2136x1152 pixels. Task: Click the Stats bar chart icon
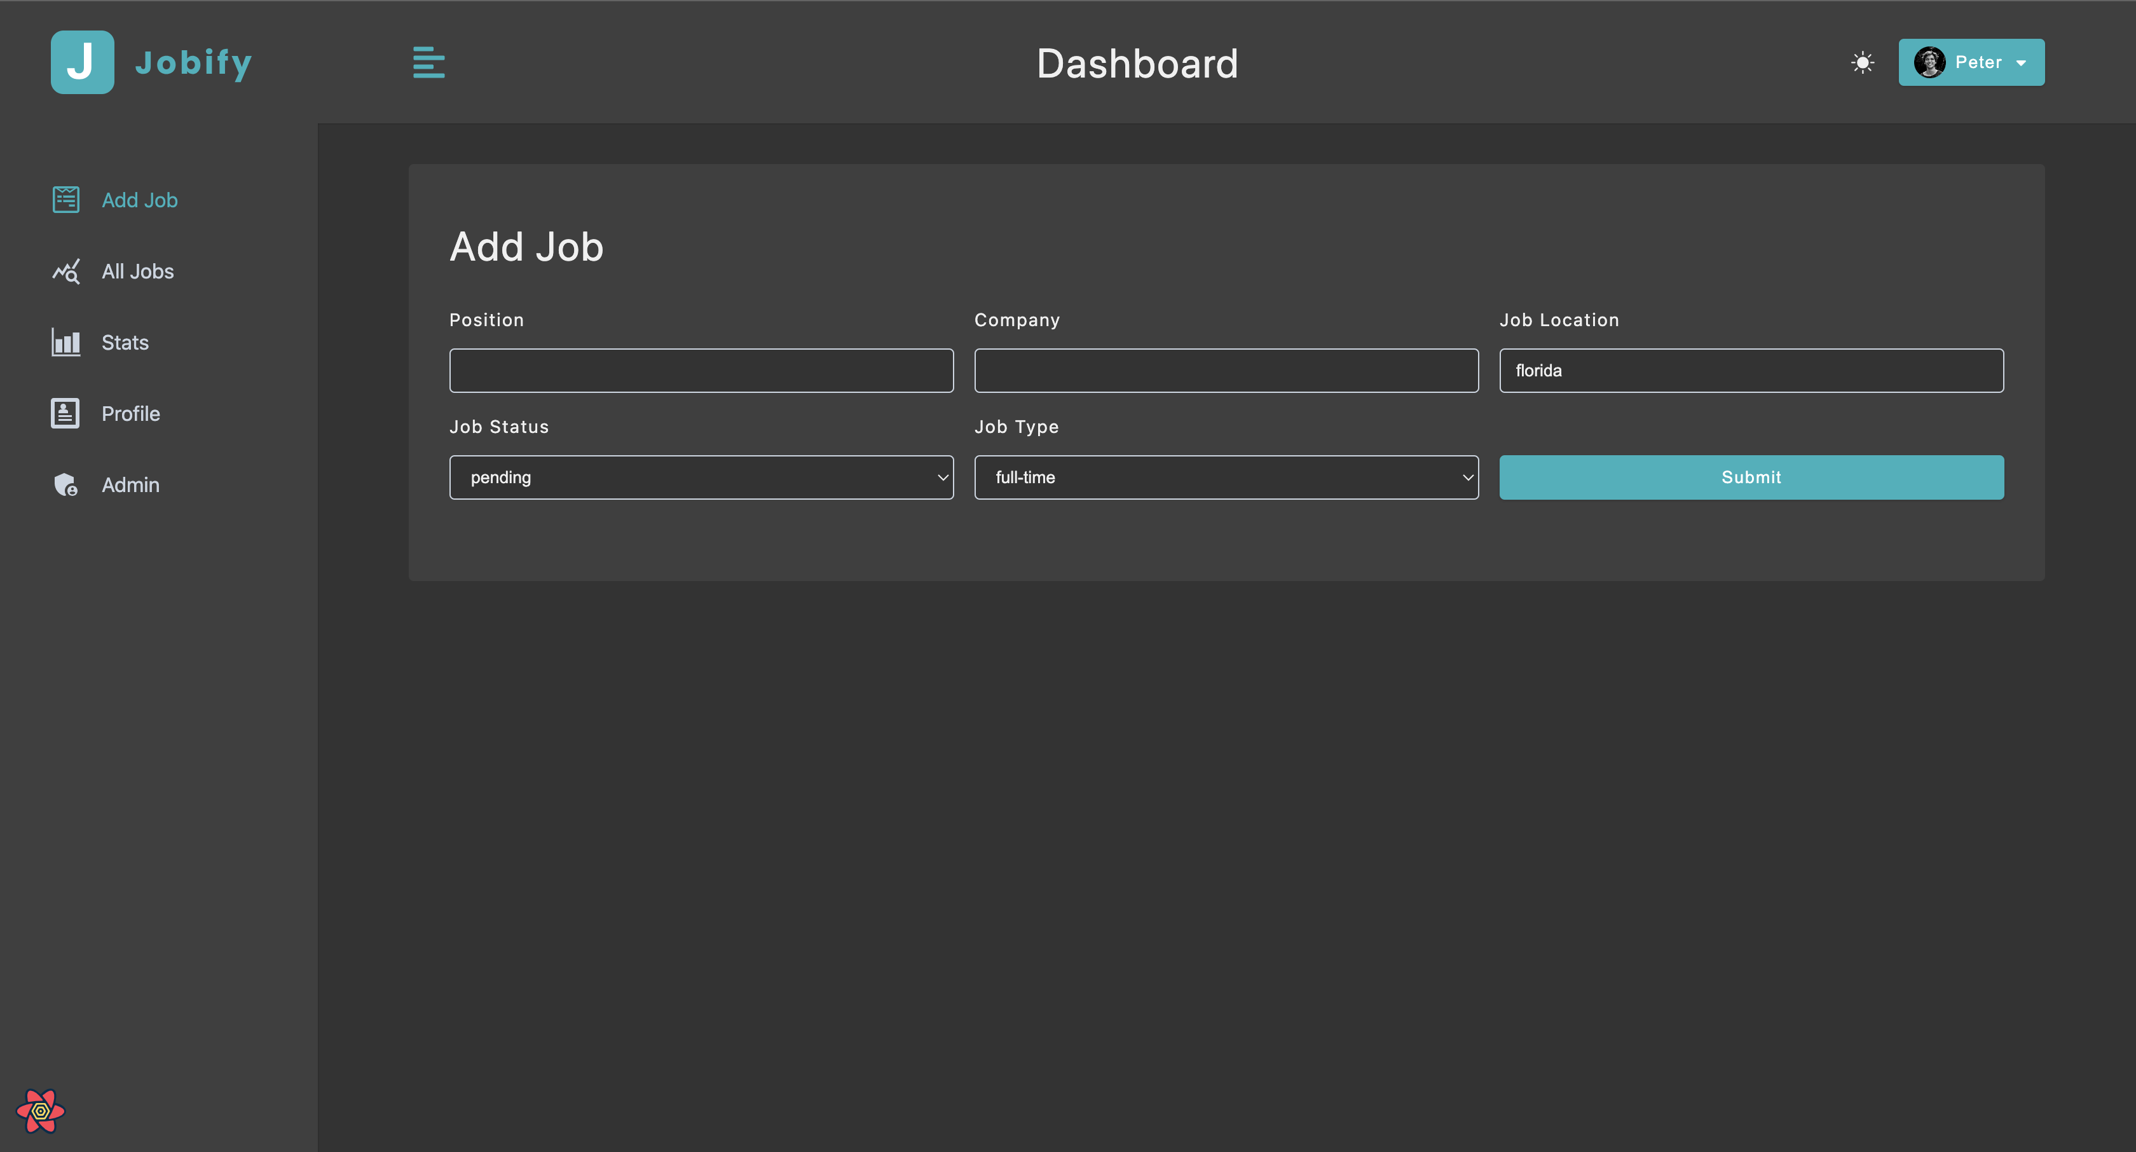[x=65, y=343]
